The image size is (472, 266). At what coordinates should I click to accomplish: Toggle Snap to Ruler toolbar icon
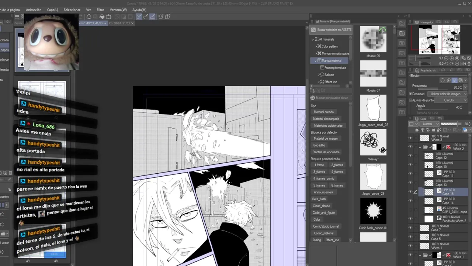click(139, 17)
